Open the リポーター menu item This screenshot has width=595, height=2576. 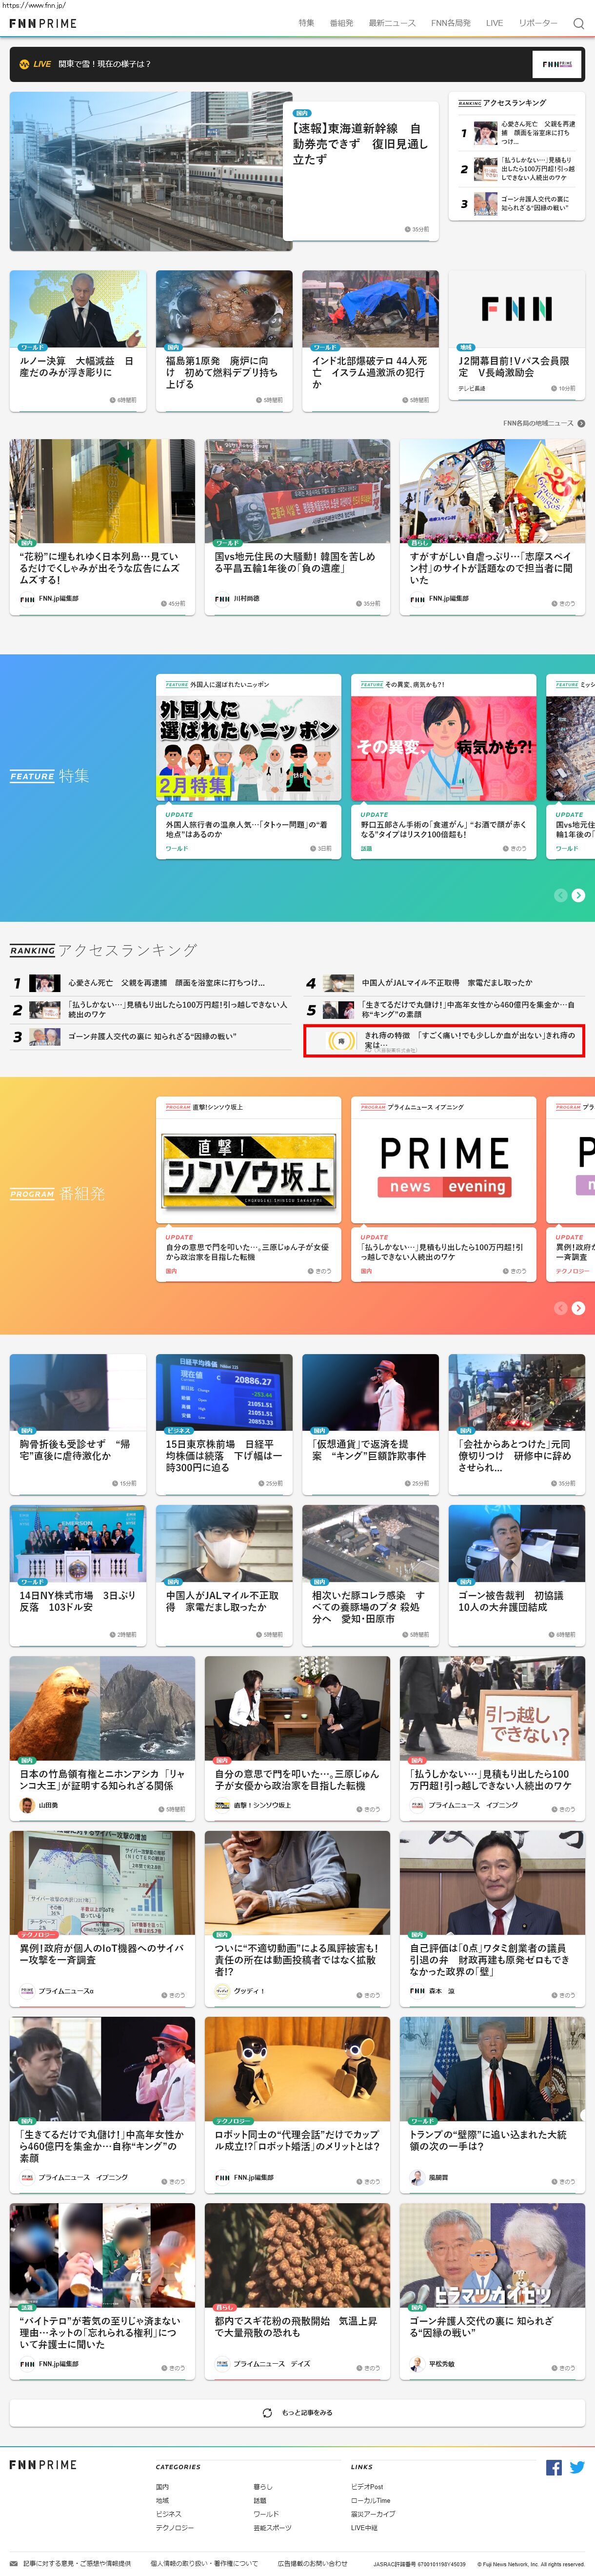(538, 23)
